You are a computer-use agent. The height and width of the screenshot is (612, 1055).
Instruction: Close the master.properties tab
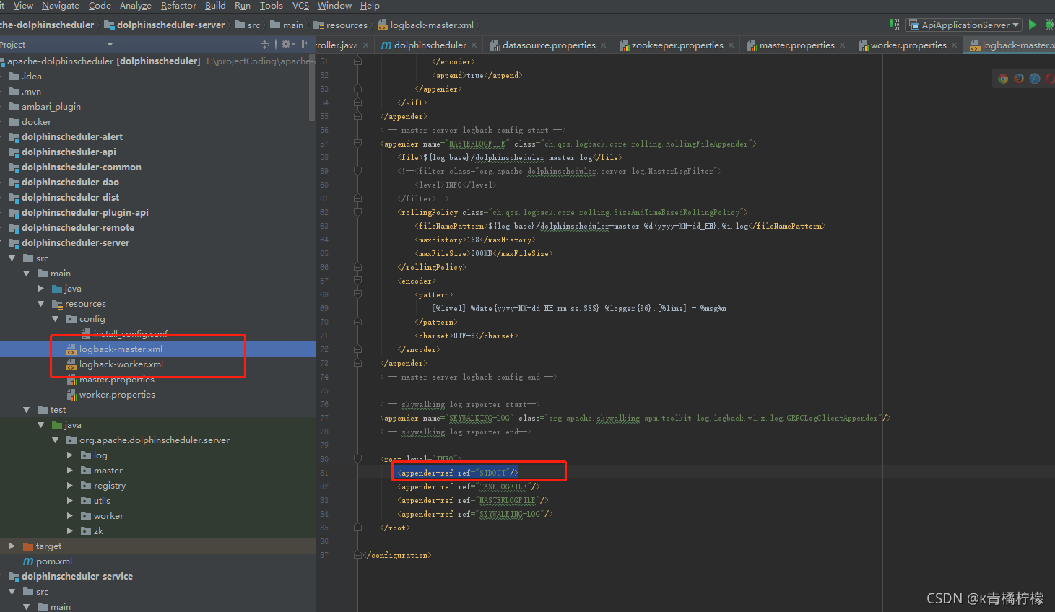[842, 45]
